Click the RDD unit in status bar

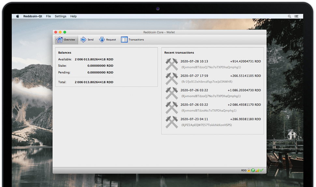[x=244, y=170]
